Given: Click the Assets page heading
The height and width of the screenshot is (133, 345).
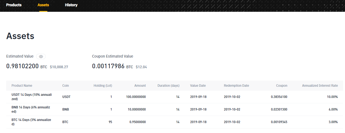Looking at the screenshot, I should 20,36.
